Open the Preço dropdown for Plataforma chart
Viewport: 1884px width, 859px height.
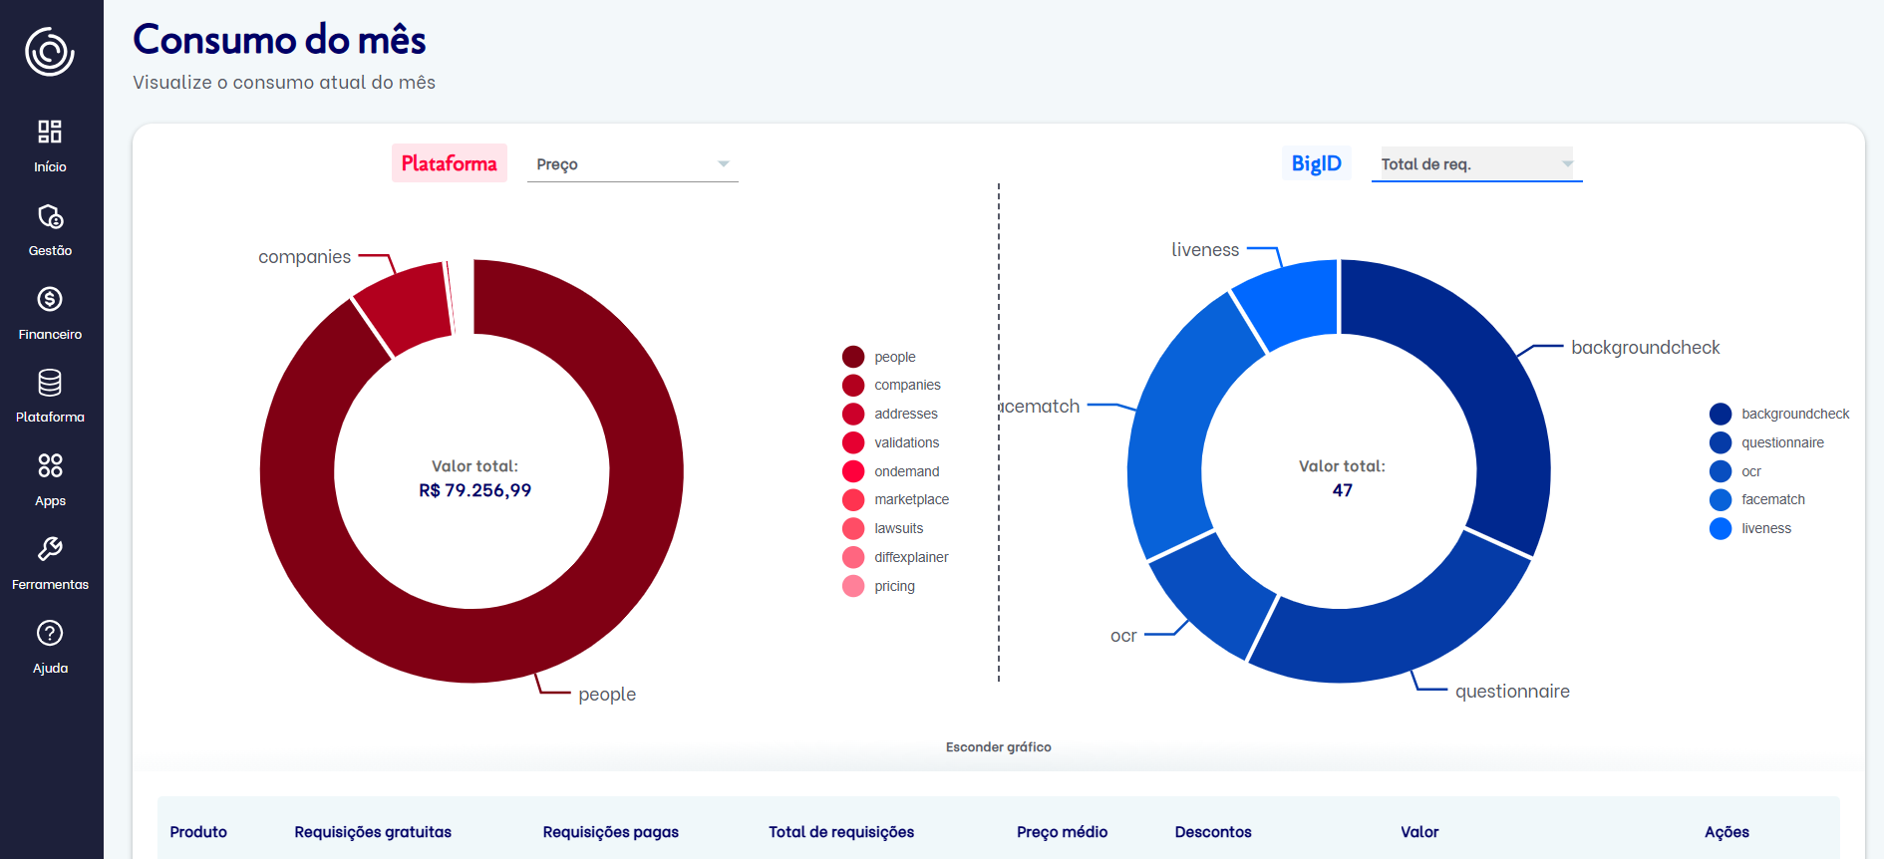(x=632, y=164)
